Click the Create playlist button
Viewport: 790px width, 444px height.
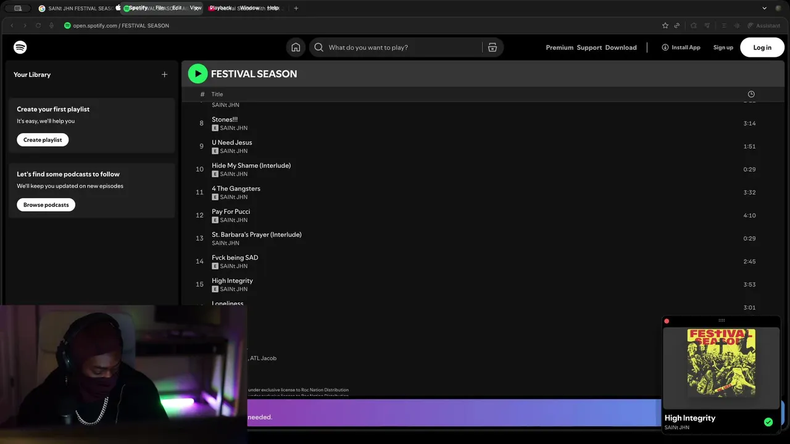tap(43, 140)
